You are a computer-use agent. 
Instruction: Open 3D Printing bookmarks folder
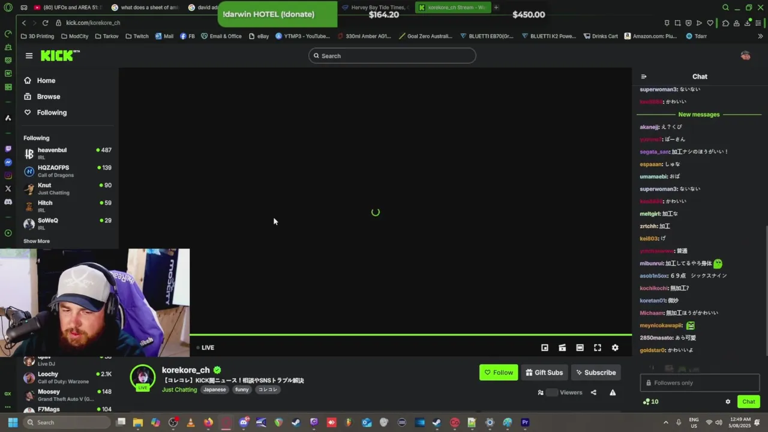(x=37, y=36)
